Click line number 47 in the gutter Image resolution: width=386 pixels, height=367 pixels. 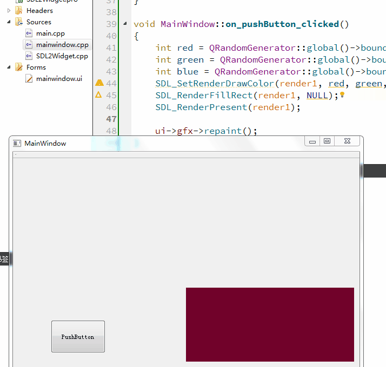111,119
